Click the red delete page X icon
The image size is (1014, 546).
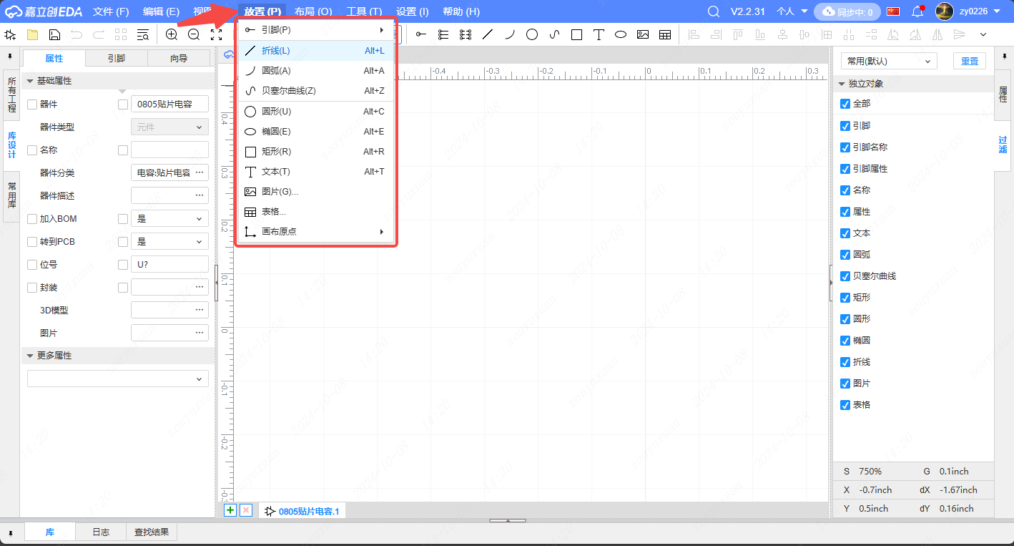pyautogui.click(x=246, y=510)
